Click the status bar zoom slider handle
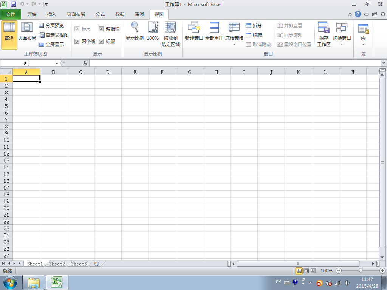This screenshot has height=290, width=387. click(361, 271)
